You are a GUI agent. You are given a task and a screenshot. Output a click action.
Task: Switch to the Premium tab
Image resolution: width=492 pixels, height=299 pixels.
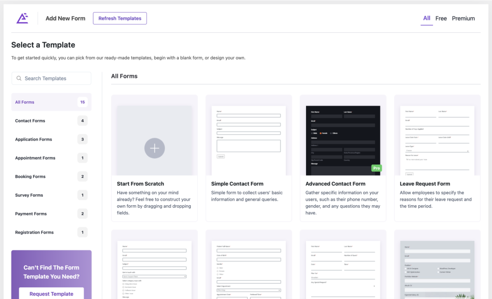point(463,19)
